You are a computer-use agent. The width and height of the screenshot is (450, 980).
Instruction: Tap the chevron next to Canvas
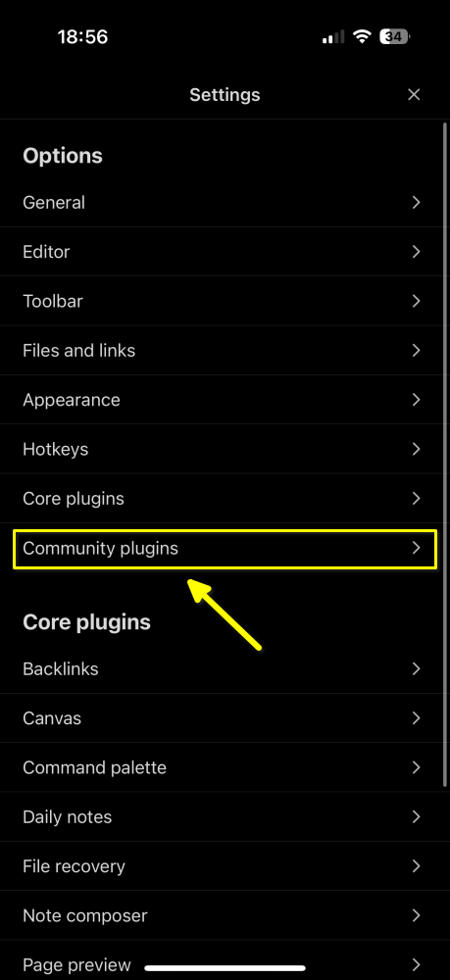417,718
